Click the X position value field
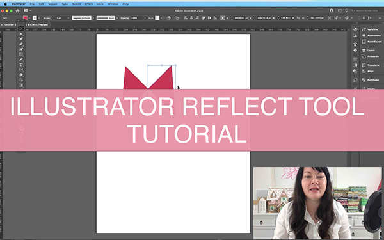Viewport: 384px width, 240px height. pyautogui.click(x=241, y=18)
